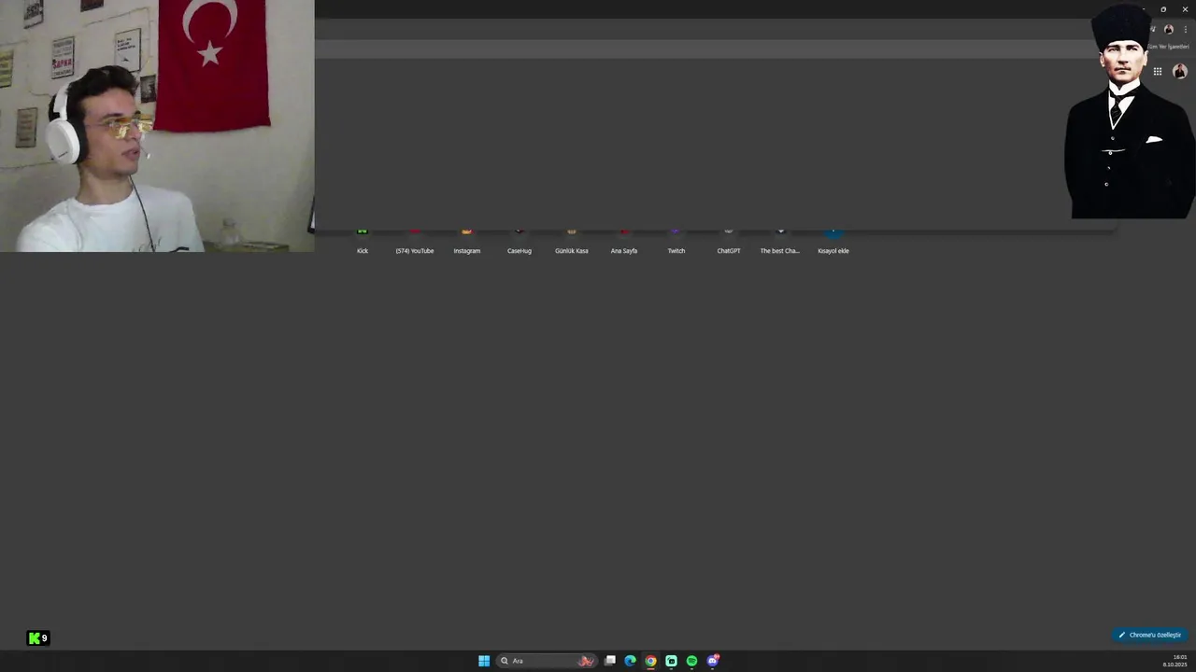Click the Chrome'u özelleştir button

pyautogui.click(x=1150, y=635)
